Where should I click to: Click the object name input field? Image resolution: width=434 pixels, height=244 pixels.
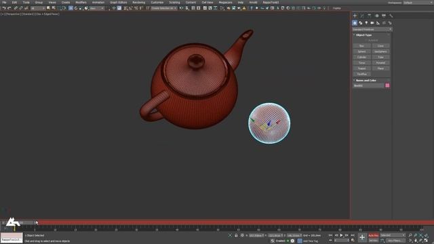pyautogui.click(x=369, y=86)
